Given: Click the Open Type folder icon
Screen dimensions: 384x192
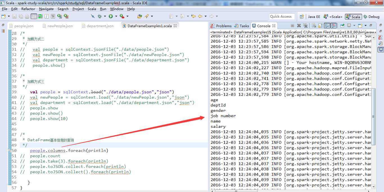Looking at the screenshot, I should click(x=140, y=16).
